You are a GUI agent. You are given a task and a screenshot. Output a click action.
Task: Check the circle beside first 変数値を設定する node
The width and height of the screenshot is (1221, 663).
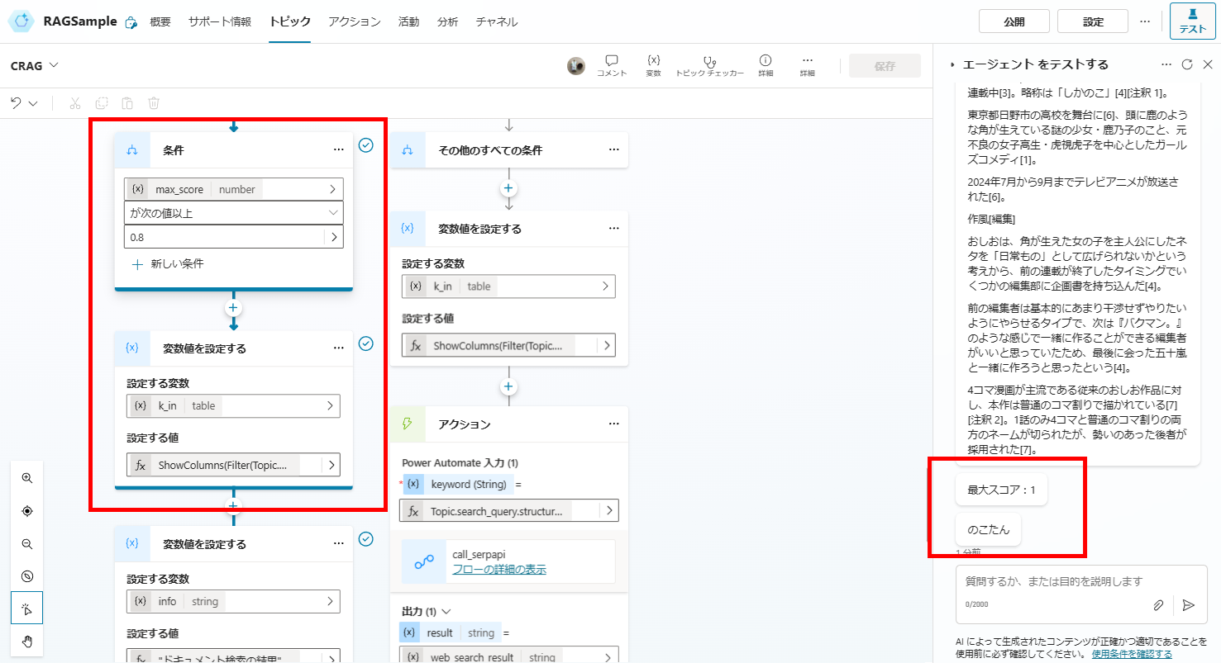pyautogui.click(x=365, y=343)
